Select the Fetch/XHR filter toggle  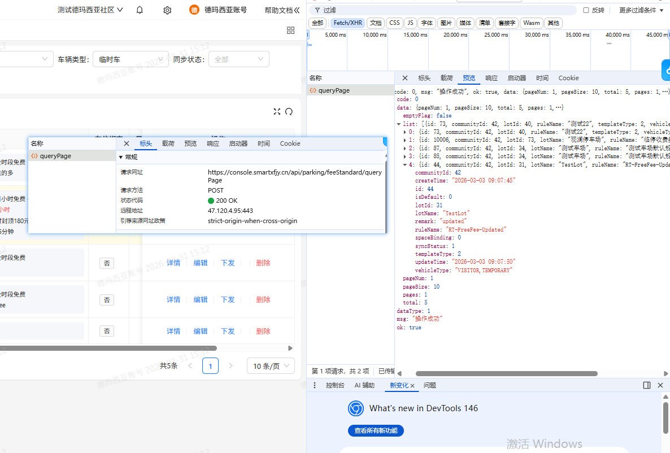tap(347, 23)
